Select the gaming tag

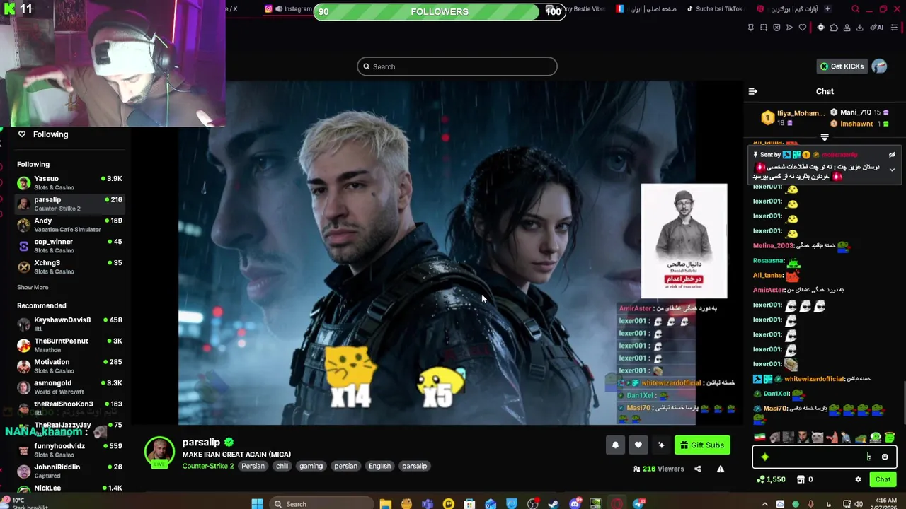(311, 466)
